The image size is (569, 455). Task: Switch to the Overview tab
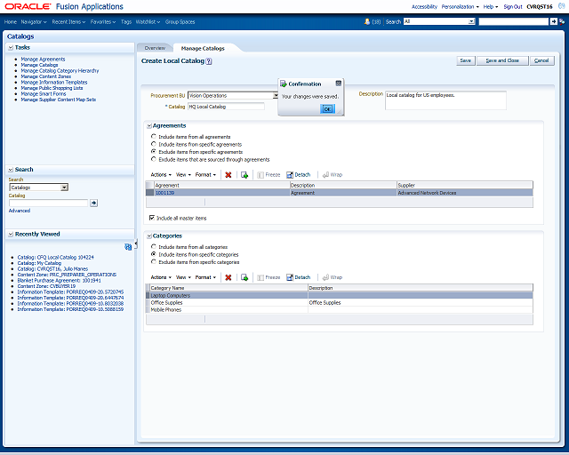coord(155,48)
